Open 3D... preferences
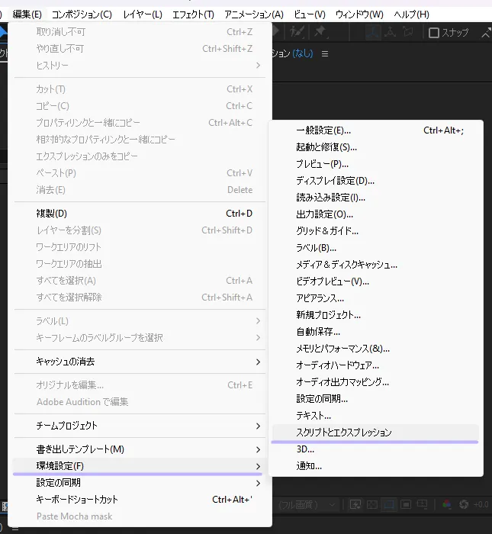492x534 pixels. tap(375, 449)
